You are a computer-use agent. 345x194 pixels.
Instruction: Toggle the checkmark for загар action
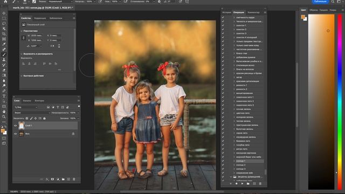(x=223, y=77)
